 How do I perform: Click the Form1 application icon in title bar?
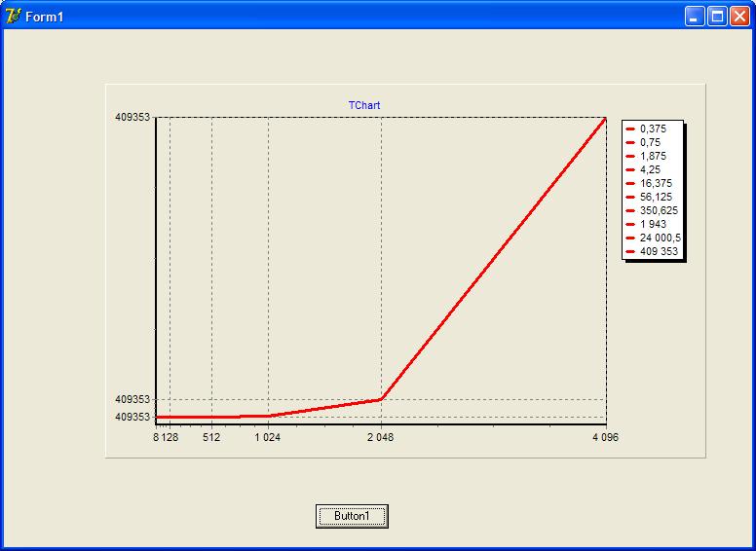click(13, 16)
